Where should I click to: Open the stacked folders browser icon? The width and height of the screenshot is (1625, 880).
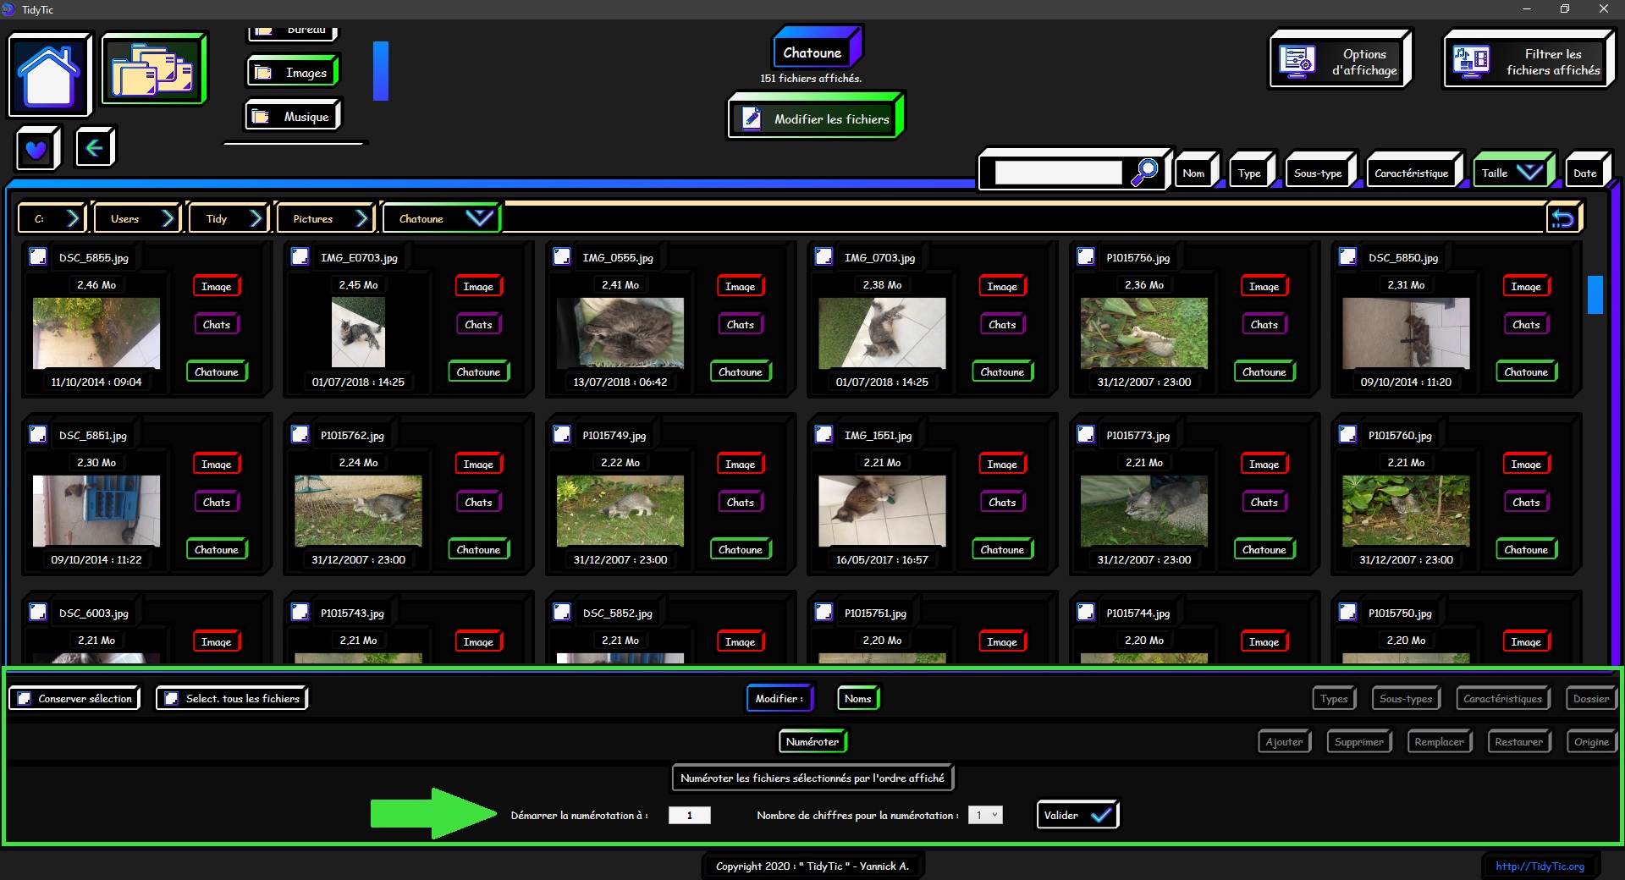coord(153,69)
